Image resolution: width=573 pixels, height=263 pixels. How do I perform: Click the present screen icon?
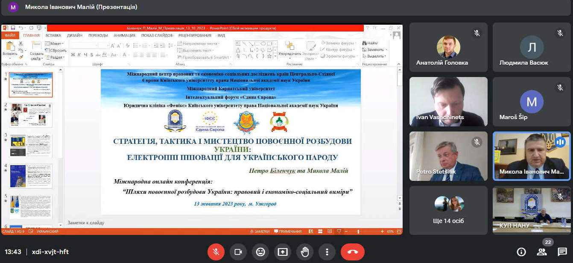[x=283, y=252]
